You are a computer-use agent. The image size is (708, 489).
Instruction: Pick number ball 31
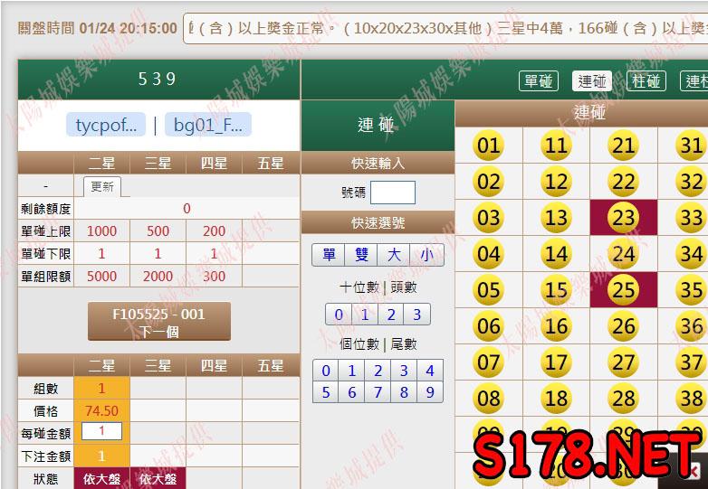[692, 146]
